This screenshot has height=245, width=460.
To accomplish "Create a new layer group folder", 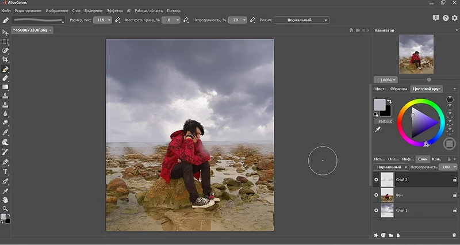I will tap(391, 235).
